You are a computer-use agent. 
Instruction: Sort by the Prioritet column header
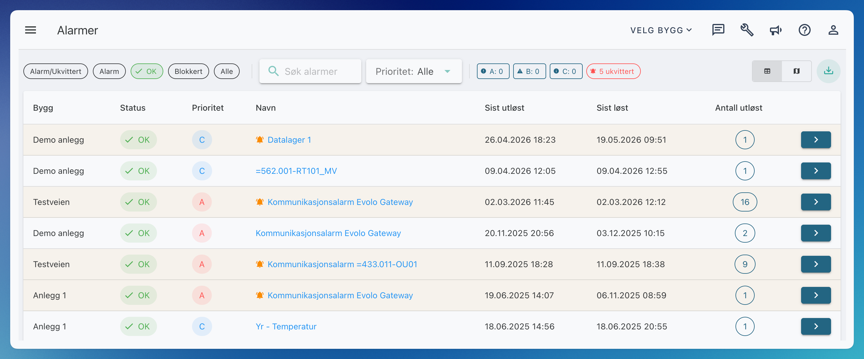click(x=208, y=108)
